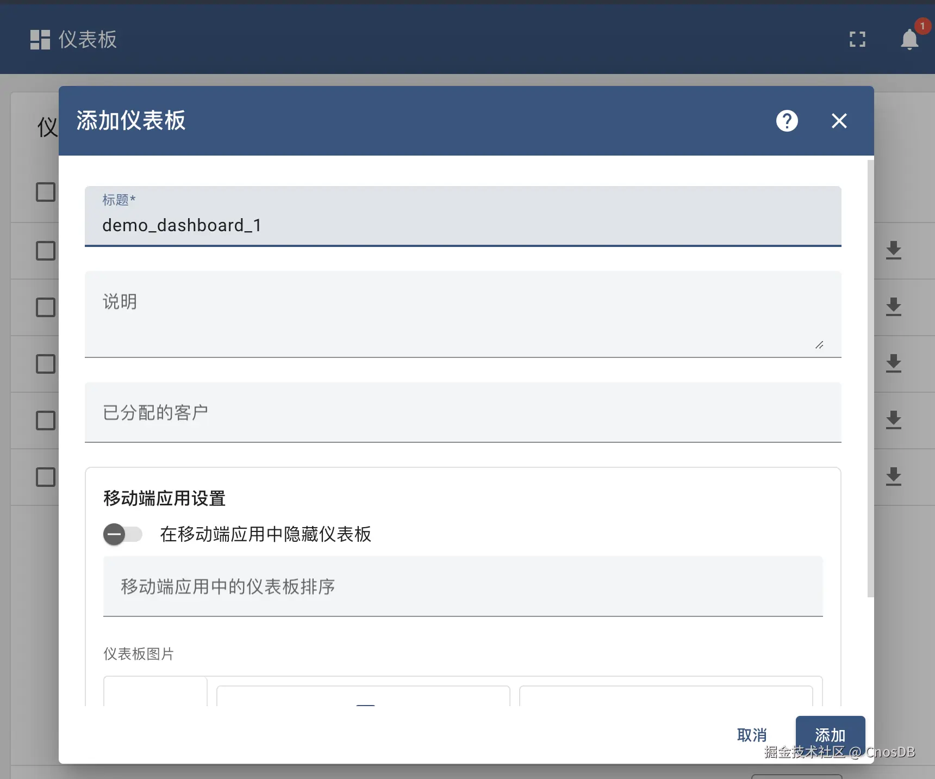Viewport: 935px width, 779px height.
Task: Close the Add Dashboard dialog
Action: point(839,121)
